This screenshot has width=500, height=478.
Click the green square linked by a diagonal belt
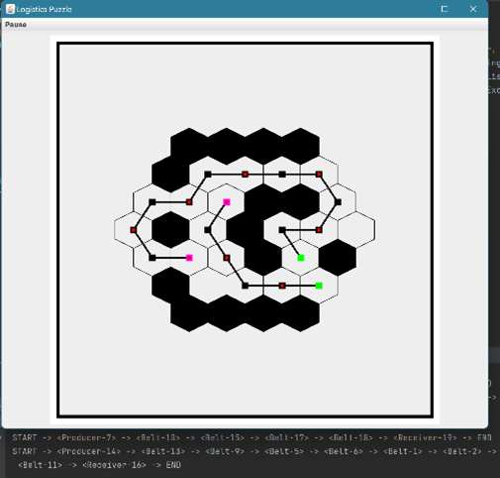[x=301, y=258]
